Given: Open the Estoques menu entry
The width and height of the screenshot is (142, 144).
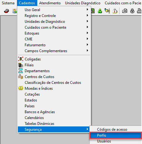Looking at the screenshot, I should tap(54, 33).
